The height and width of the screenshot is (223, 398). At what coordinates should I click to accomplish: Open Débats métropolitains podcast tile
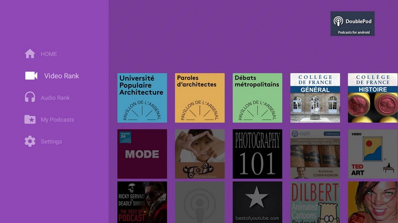(x=257, y=98)
